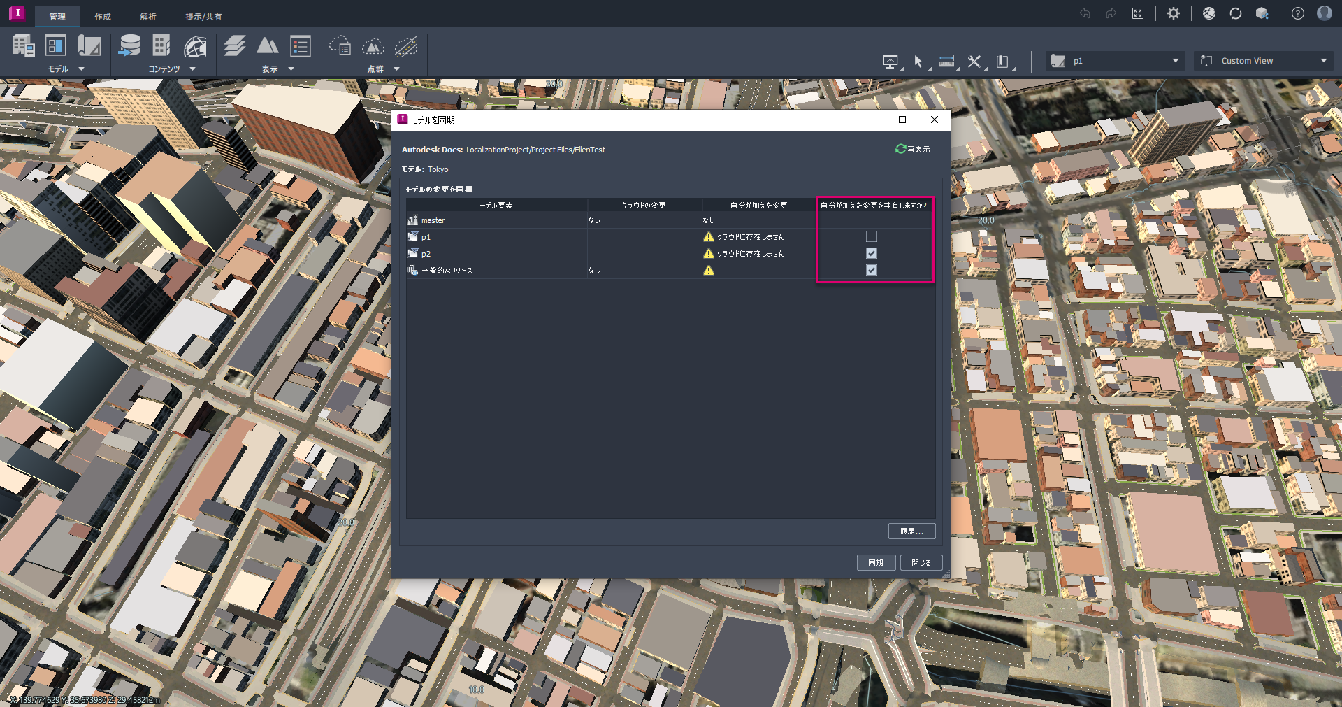Screen dimensions: 1342x707
Task: Click the 閉じる button
Action: click(921, 562)
